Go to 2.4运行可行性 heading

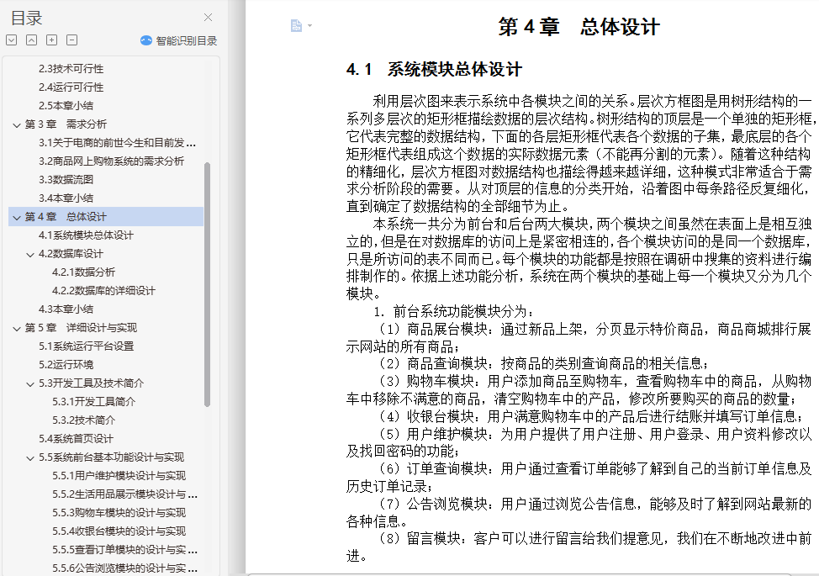71,87
